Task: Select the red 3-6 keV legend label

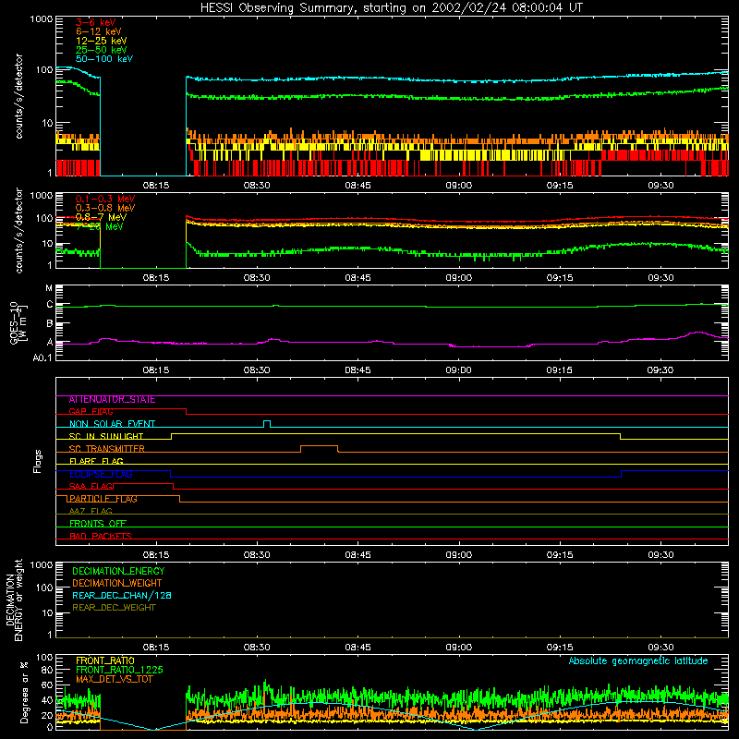Action: coord(96,22)
